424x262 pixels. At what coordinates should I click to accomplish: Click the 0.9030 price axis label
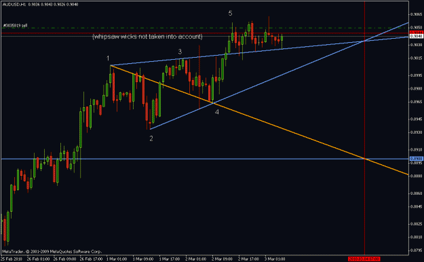pyautogui.click(x=417, y=45)
